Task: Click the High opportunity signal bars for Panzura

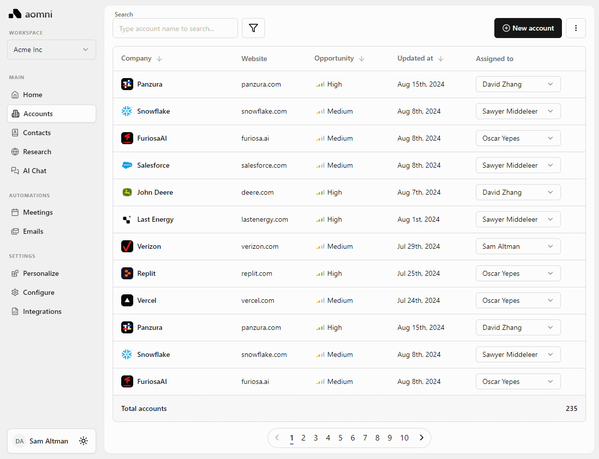Action: pyautogui.click(x=321, y=84)
